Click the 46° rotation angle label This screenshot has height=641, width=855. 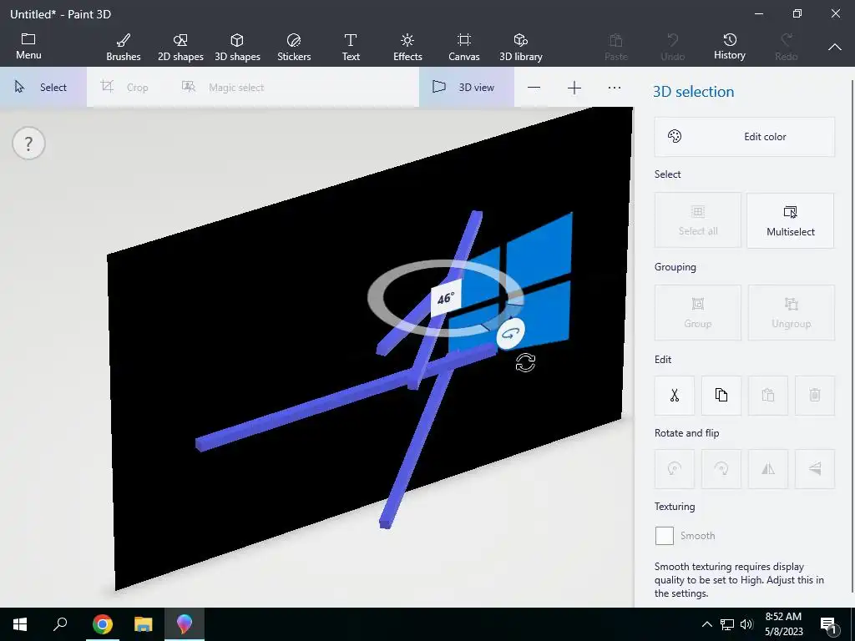click(446, 298)
